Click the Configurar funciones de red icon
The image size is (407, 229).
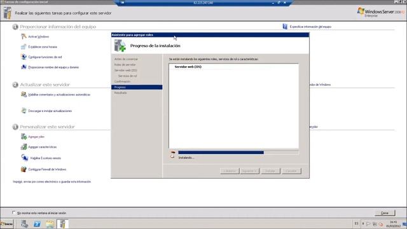tap(24, 57)
